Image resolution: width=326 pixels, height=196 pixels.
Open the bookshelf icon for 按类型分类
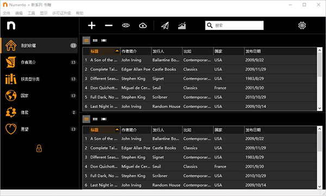tap(11, 79)
